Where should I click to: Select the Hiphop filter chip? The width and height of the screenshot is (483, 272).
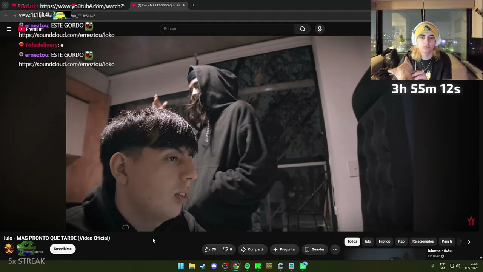coord(385,241)
